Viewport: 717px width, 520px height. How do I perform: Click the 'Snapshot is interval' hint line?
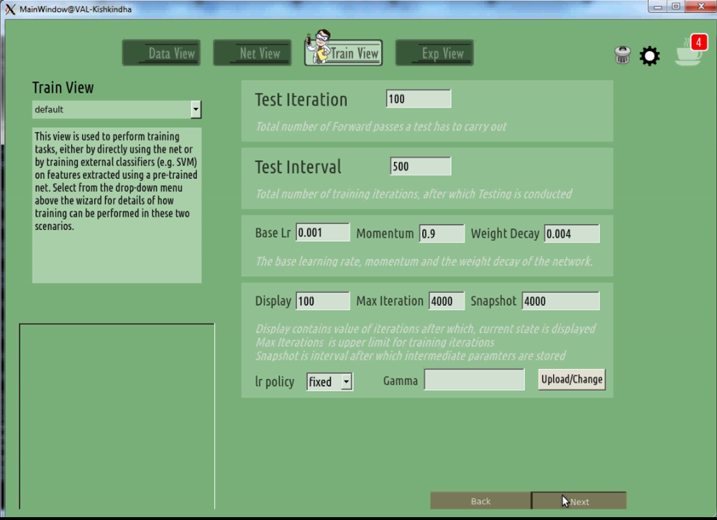[410, 356]
